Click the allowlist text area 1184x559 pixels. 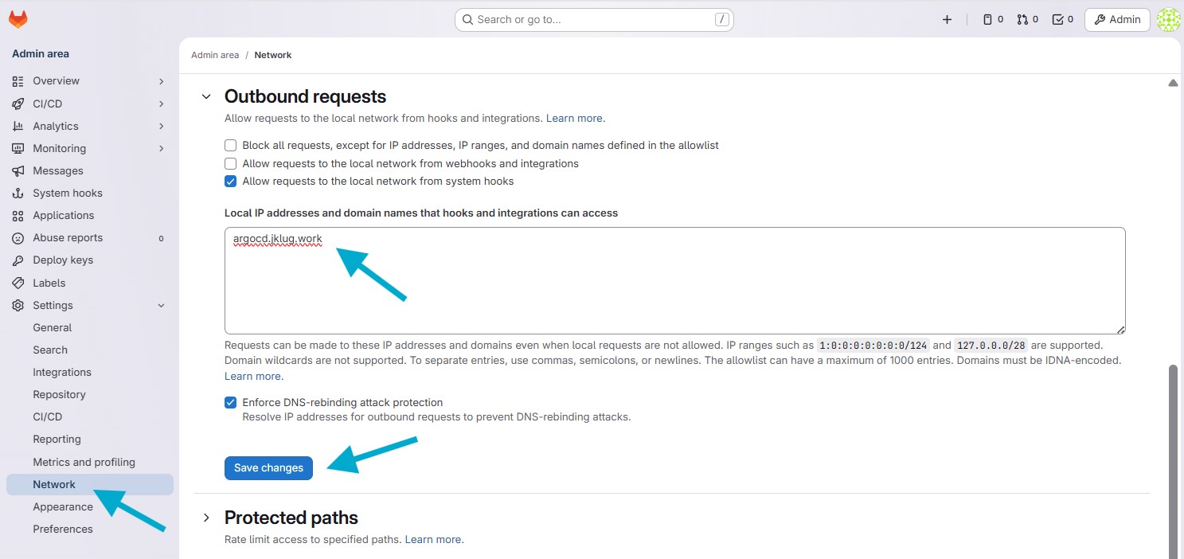[x=674, y=287]
